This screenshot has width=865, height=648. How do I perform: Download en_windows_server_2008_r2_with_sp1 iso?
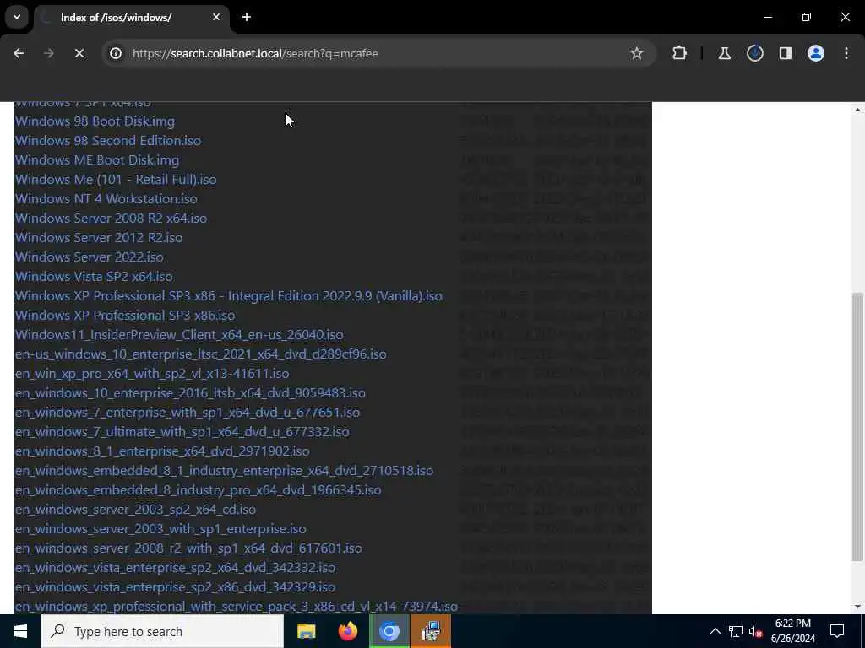tap(188, 548)
